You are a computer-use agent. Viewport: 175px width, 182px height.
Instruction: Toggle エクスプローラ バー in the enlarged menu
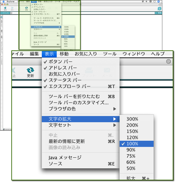[x=81, y=86]
